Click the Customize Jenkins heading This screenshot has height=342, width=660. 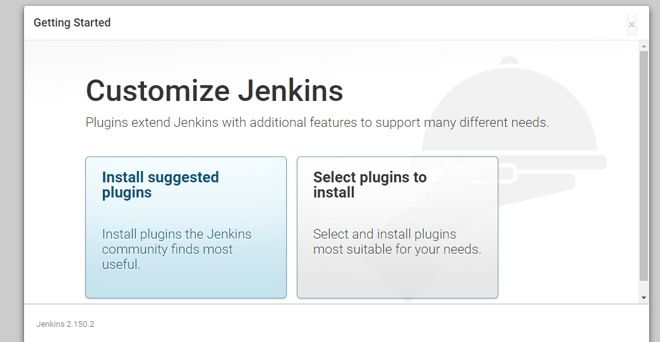(214, 90)
